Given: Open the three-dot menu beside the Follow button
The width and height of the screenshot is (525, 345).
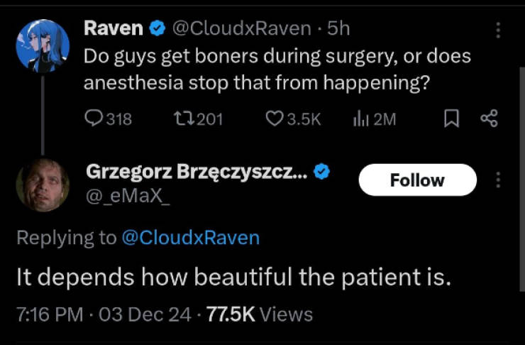Looking at the screenshot, I should 497,180.
